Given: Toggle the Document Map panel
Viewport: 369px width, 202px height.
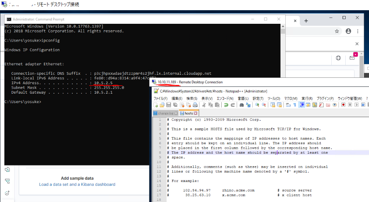Looking at the screenshot, I should click(x=315, y=105).
